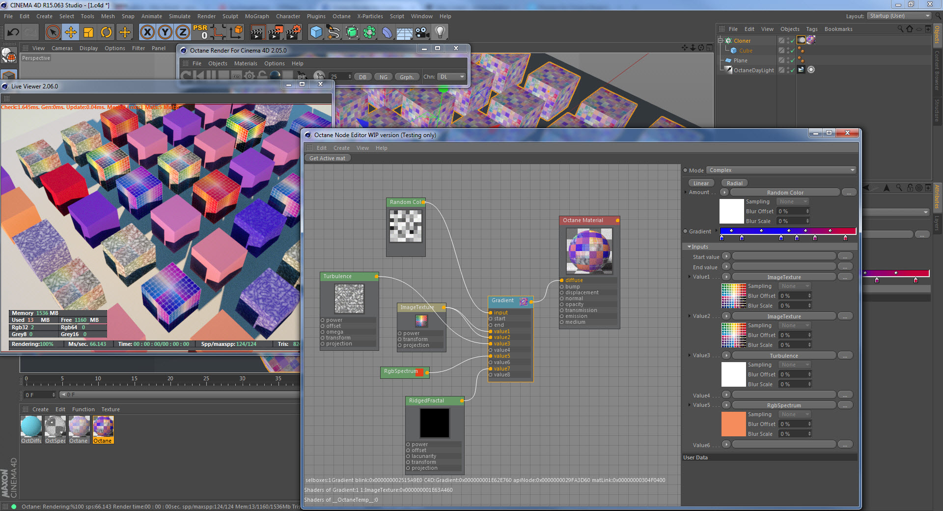Add a Cube primitive object

[x=316, y=32]
